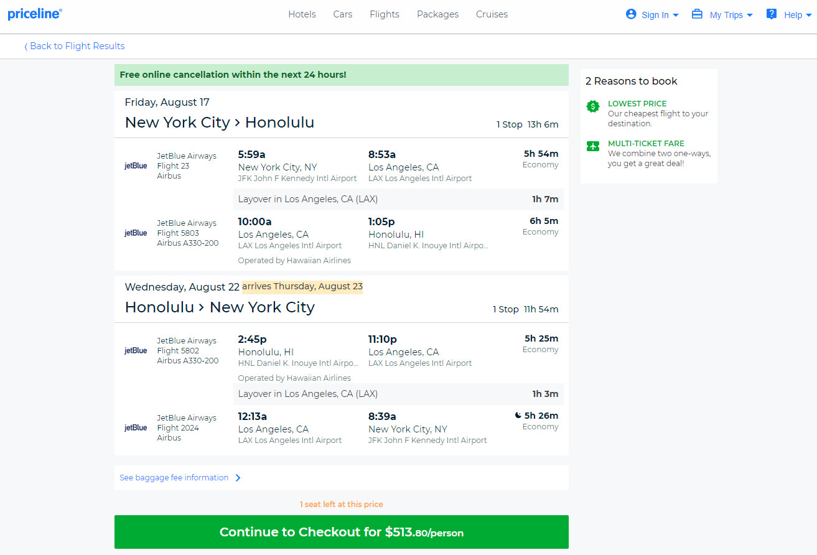Click the 'Honolulu > New York City' heading
Image resolution: width=817 pixels, height=555 pixels.
[220, 307]
